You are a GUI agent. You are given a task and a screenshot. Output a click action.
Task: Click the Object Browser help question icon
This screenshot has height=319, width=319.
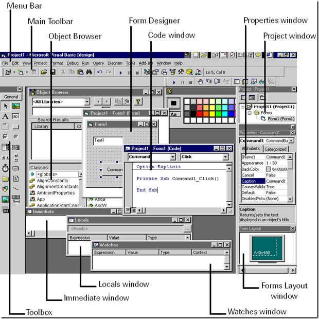point(138,101)
